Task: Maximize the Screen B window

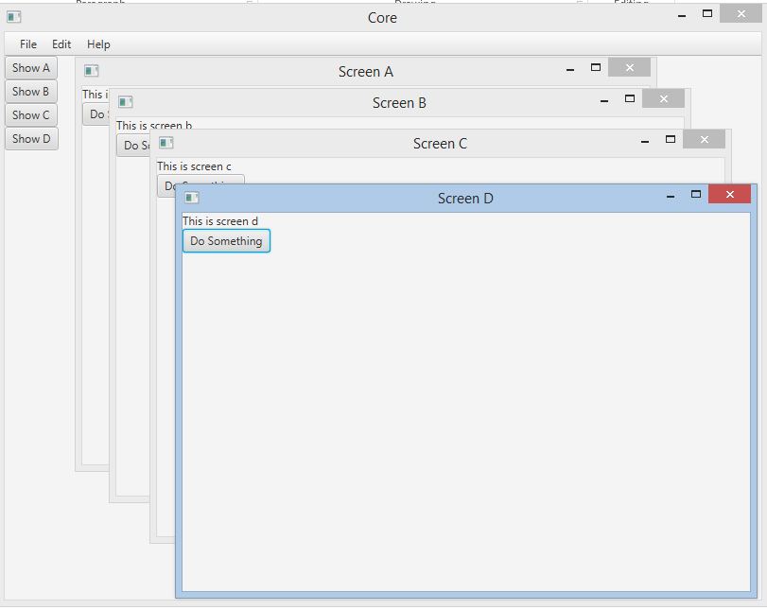Action: pos(630,98)
